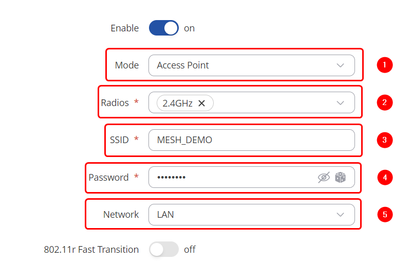The image size is (411, 278).
Task: Click the red number 5 marker
Action: (384, 215)
